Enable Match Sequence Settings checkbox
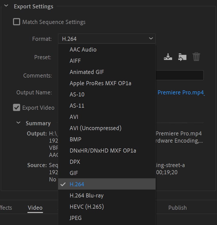Viewport: 217px width, 225px height. [x=17, y=22]
